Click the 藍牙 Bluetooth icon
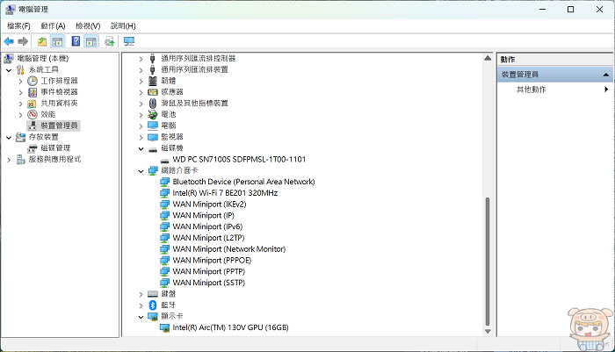Viewport: 615px width, 352px height. pyautogui.click(x=153, y=305)
